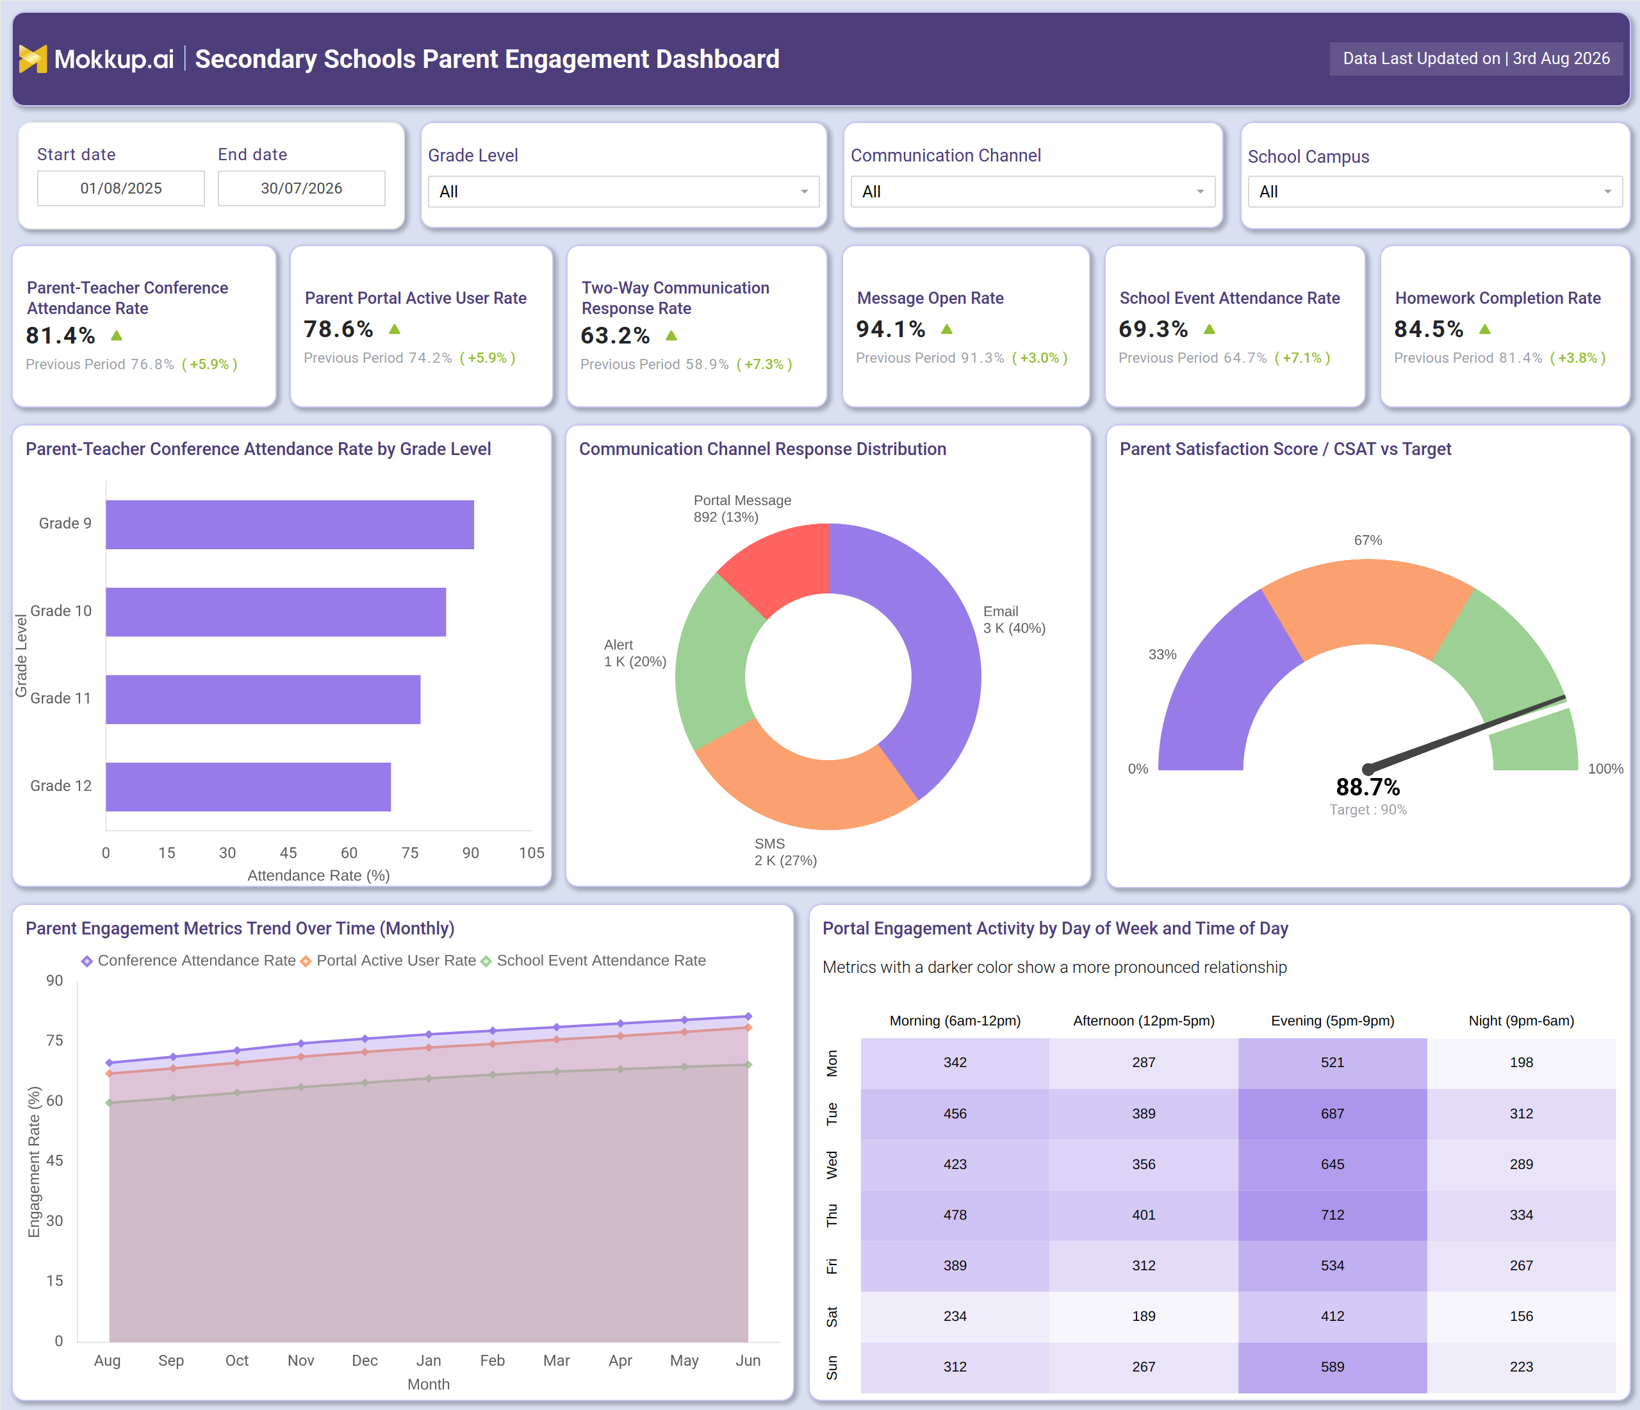Click the Conference Attendance Rate legend marker

click(x=87, y=961)
